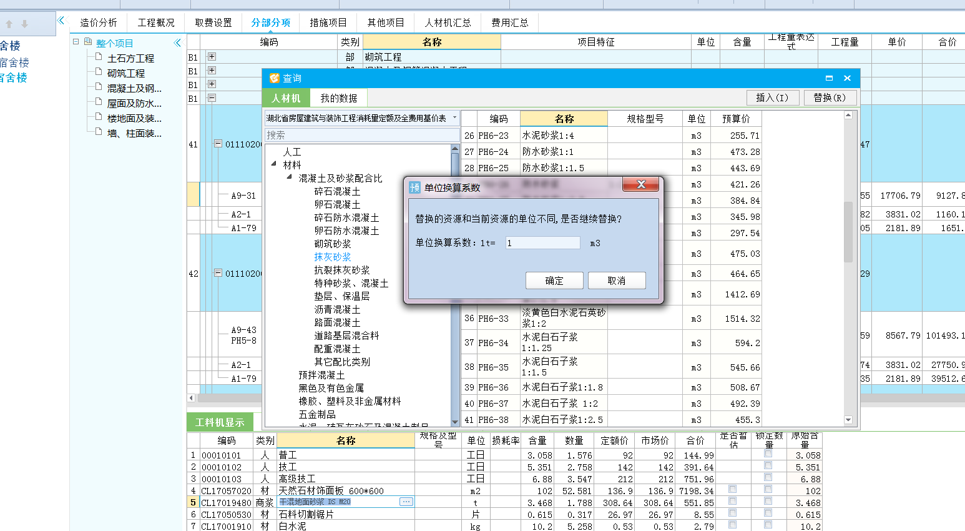This screenshot has height=531, width=965.
Task: Collapse the fourth B1 row minus box
Action: [x=212, y=97]
